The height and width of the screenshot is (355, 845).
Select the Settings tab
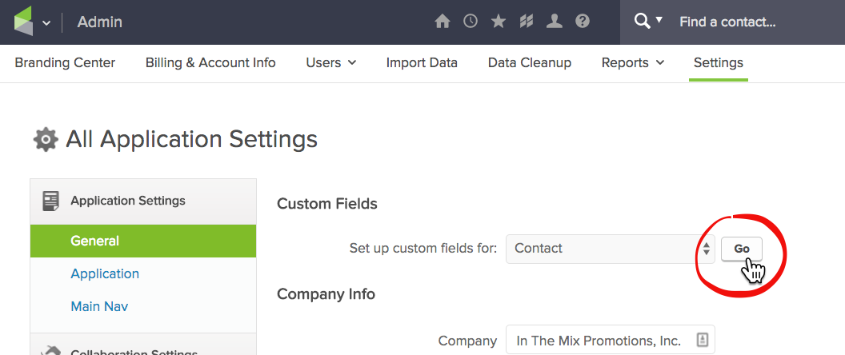[719, 63]
